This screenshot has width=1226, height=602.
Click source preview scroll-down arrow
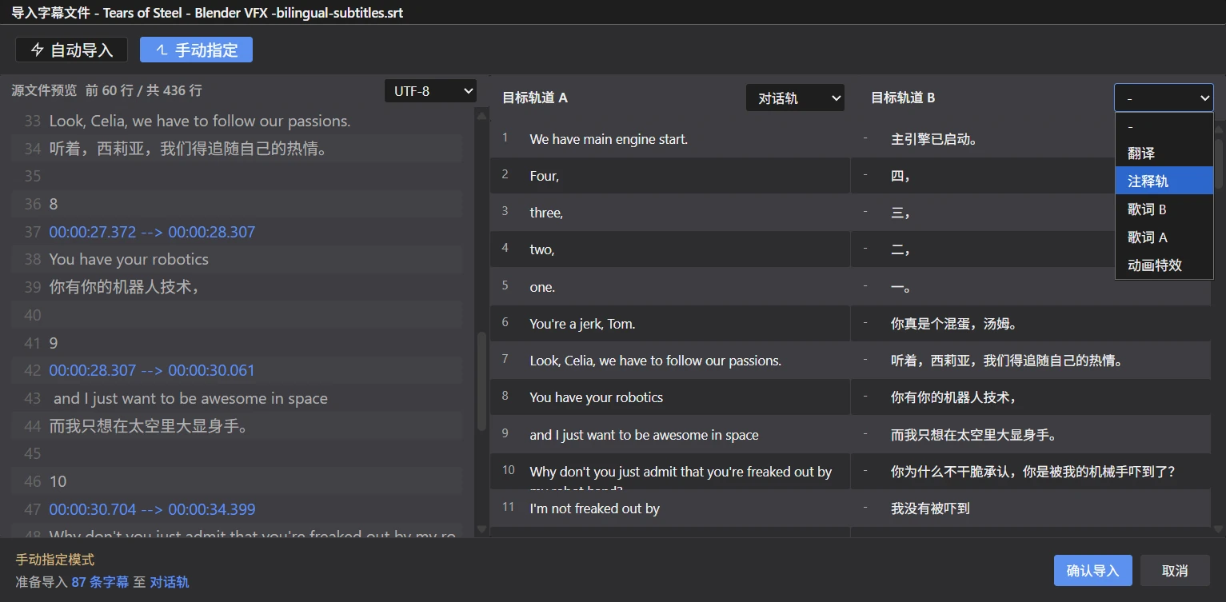pos(481,529)
